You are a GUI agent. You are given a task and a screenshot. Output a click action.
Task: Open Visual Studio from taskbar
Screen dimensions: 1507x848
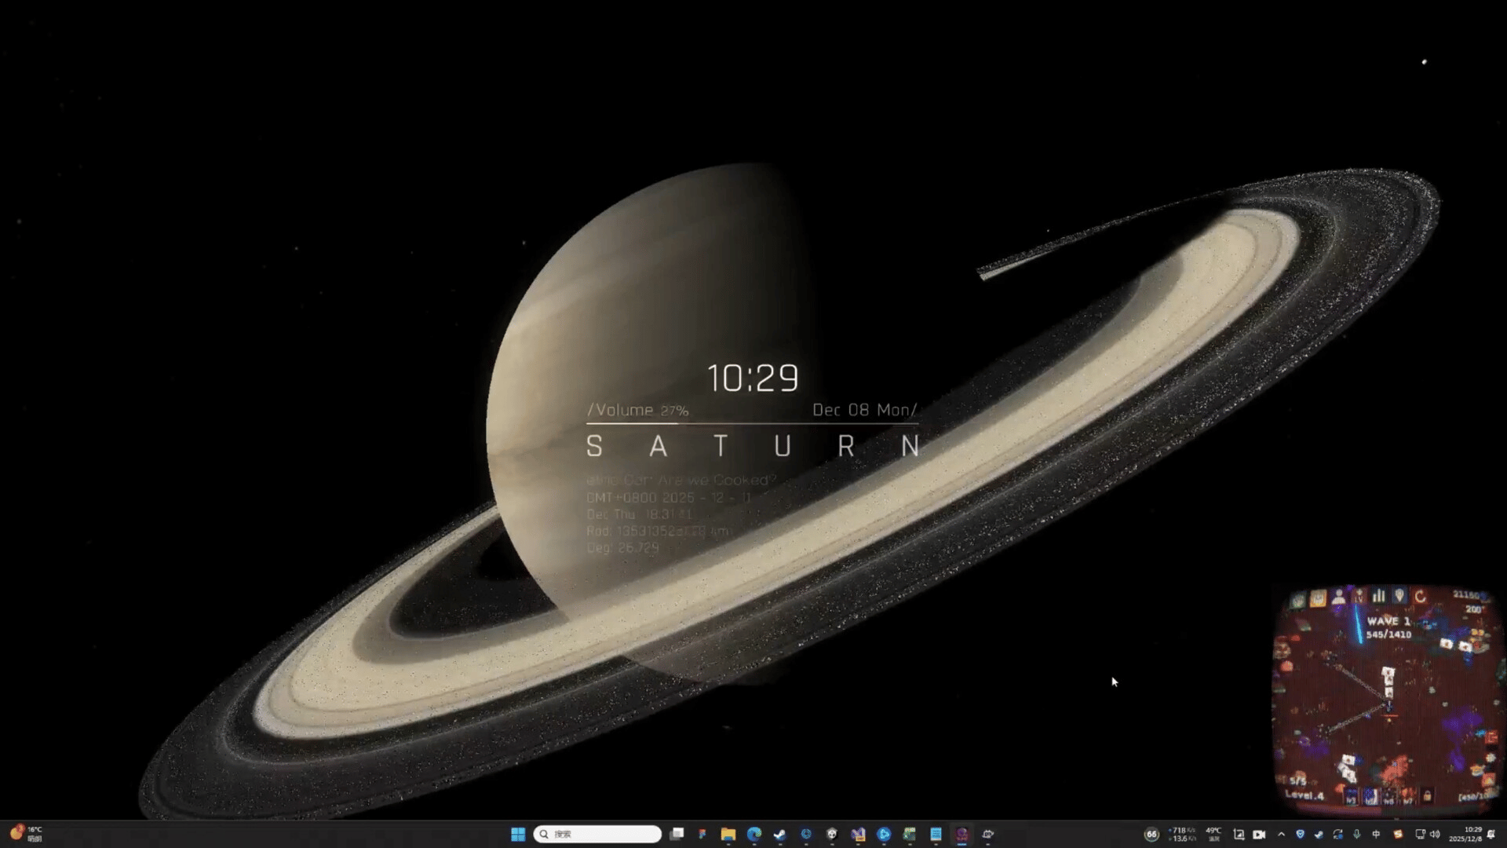coord(858,834)
